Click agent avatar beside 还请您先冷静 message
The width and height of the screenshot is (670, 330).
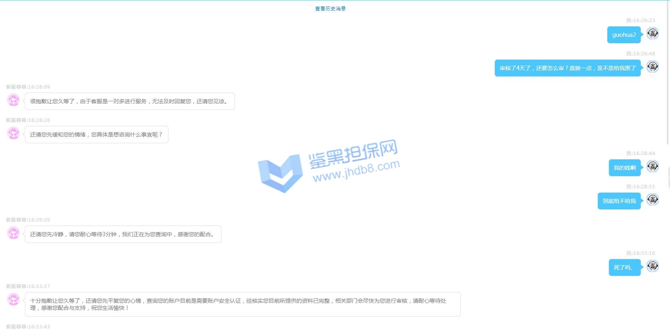pos(13,233)
